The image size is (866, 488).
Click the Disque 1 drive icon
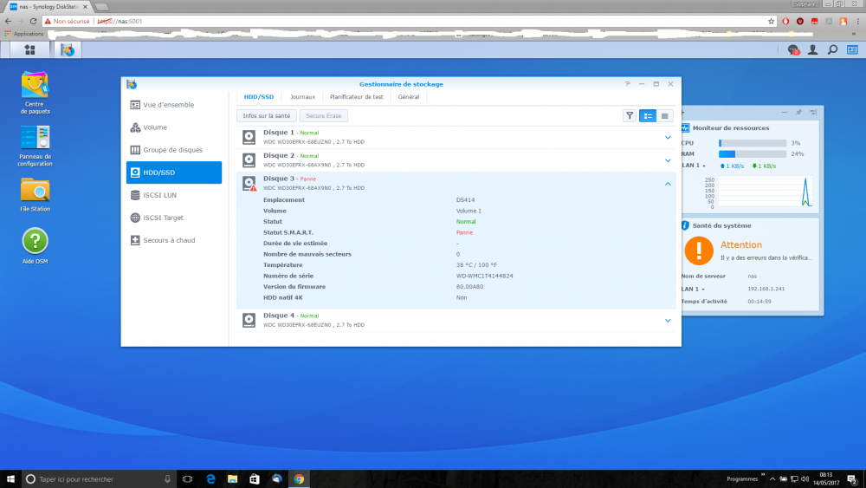(249, 137)
